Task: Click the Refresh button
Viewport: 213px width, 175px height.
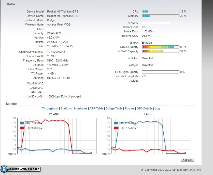Action: [x=187, y=160]
